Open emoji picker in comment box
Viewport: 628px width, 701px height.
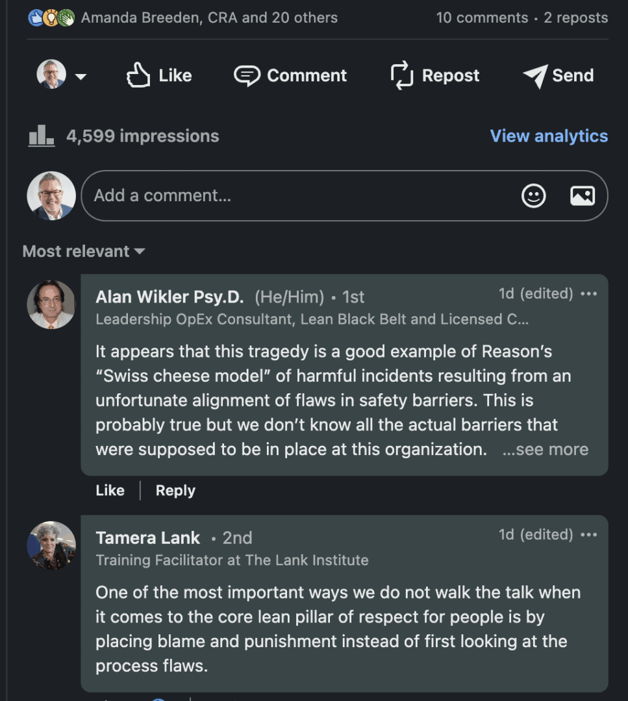[x=534, y=196]
